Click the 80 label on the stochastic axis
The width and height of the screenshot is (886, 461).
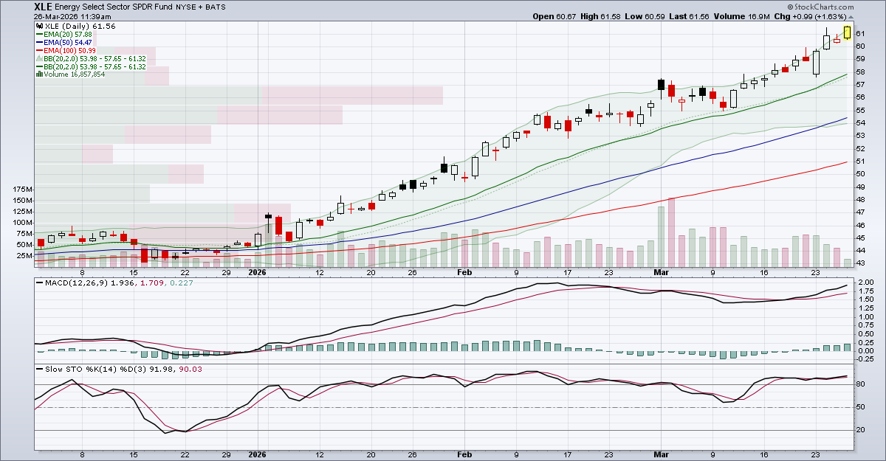(x=861, y=384)
